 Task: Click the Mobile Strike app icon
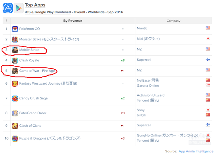[x=15, y=50]
